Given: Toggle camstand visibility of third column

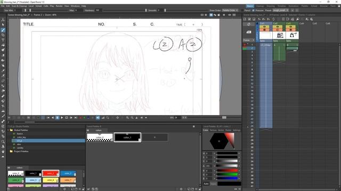Looking at the screenshot, I should click(x=290, y=30).
